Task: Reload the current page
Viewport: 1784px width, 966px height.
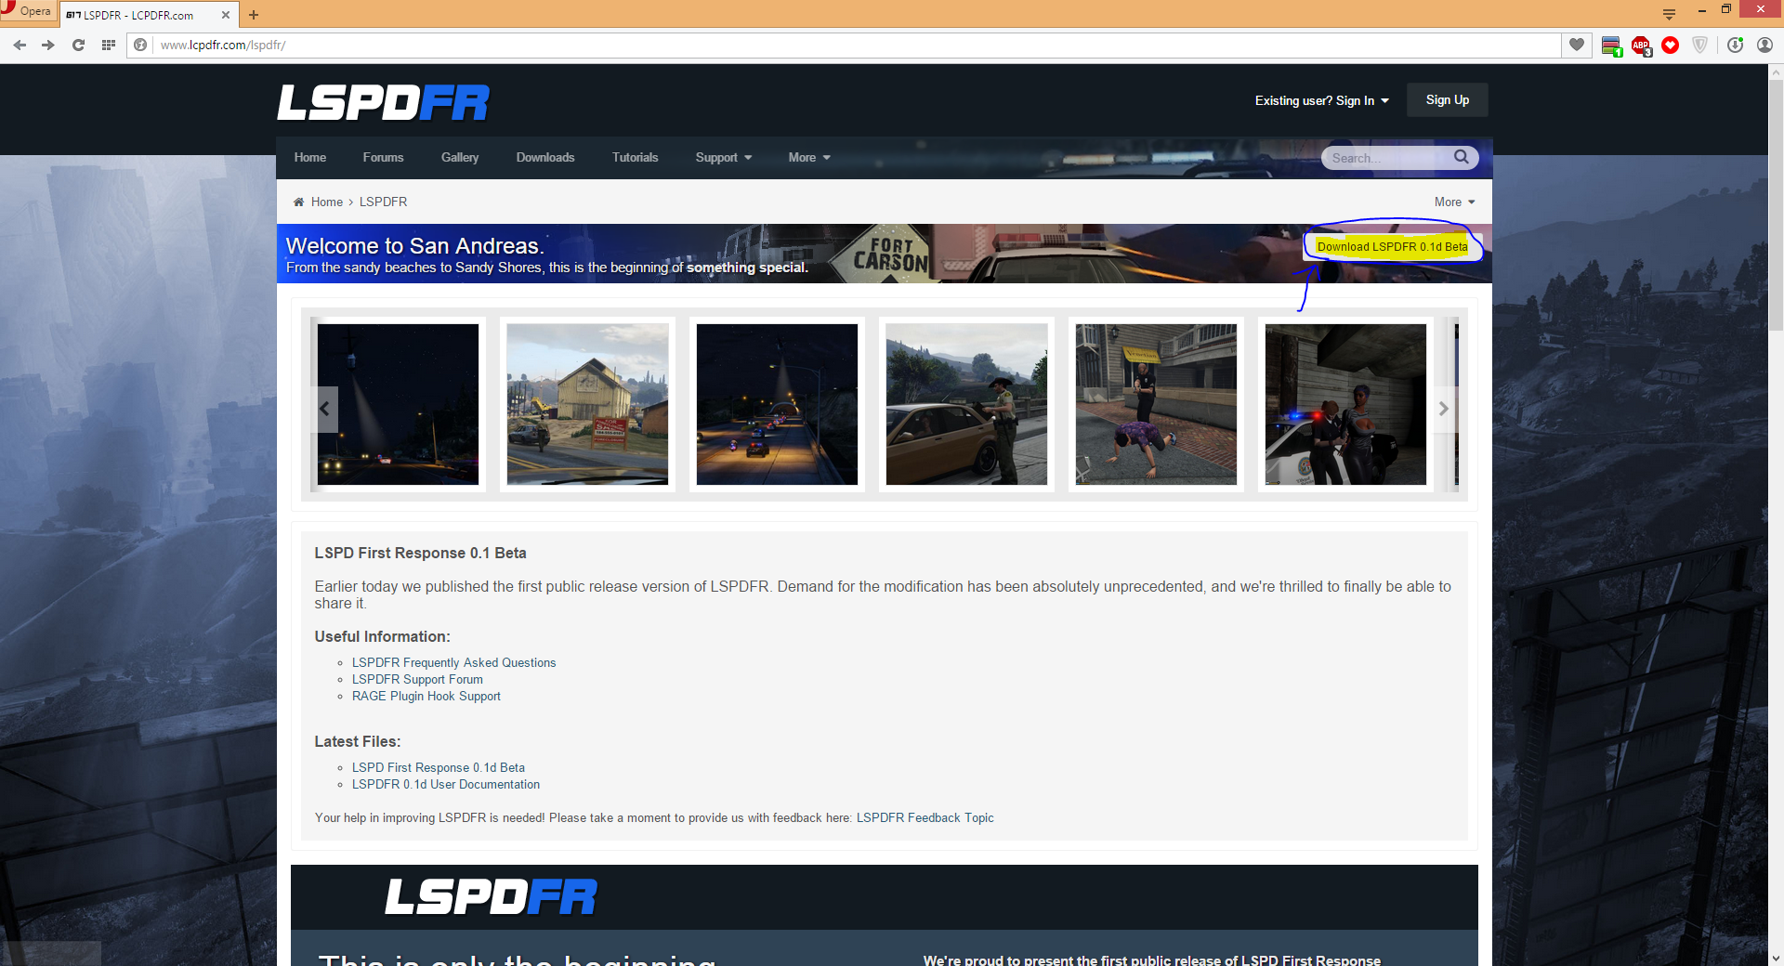Action: (x=78, y=45)
